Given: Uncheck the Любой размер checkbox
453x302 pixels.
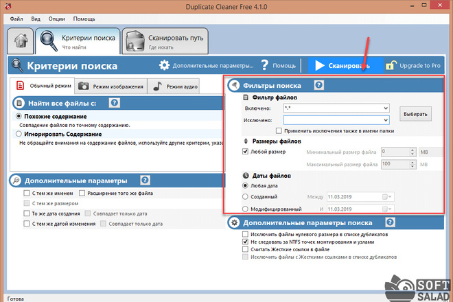Looking at the screenshot, I should coord(245,152).
